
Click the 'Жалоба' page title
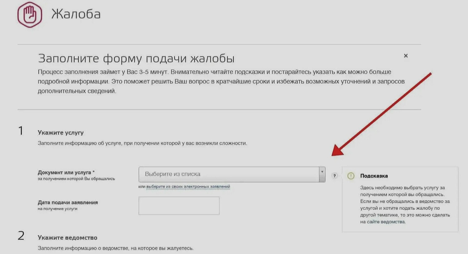[x=76, y=14]
